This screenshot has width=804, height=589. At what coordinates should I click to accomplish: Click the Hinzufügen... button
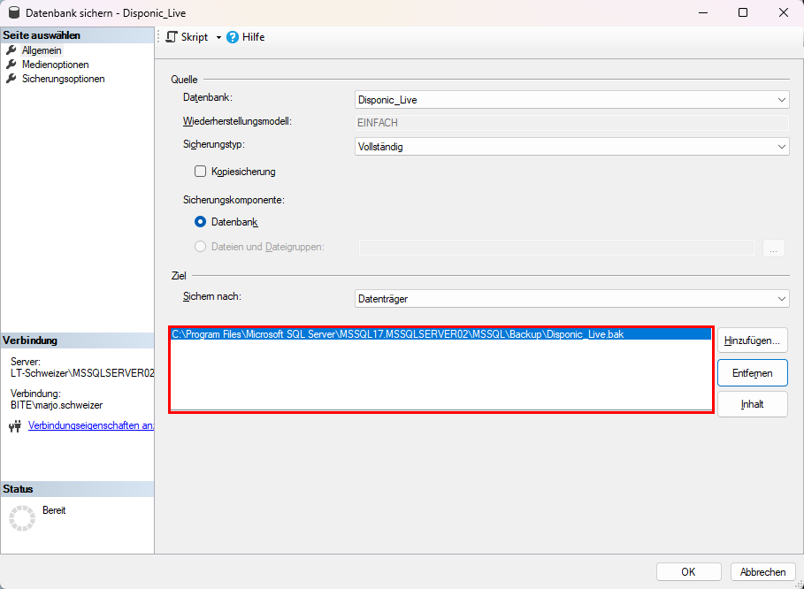tap(752, 340)
